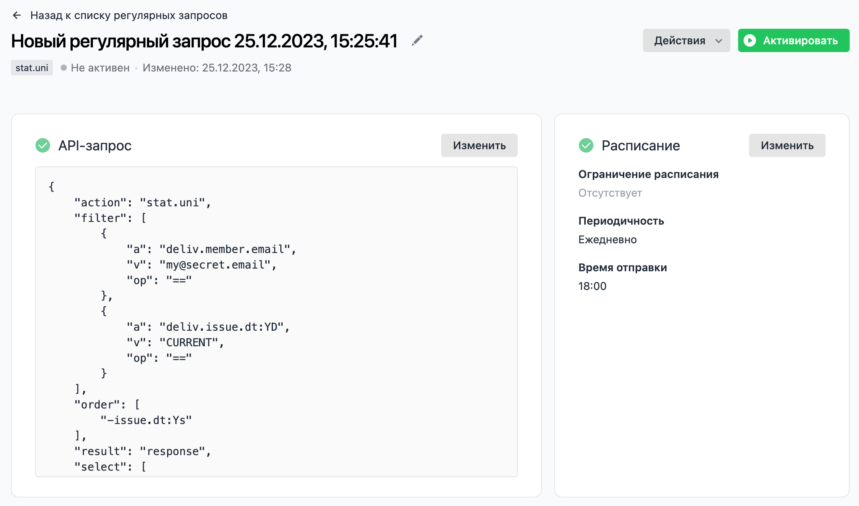Image resolution: width=859 pixels, height=506 pixels.
Task: Open the Действия dropdown menu
Action: tap(679, 40)
